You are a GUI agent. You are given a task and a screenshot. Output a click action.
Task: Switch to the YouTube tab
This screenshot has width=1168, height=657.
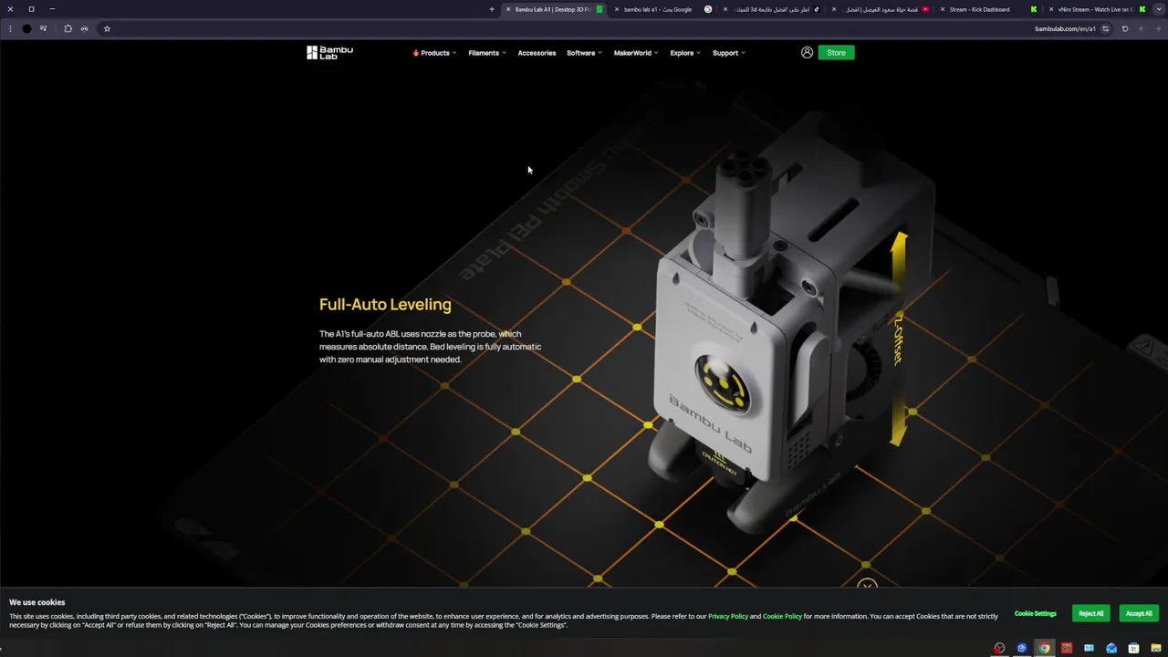(x=881, y=9)
